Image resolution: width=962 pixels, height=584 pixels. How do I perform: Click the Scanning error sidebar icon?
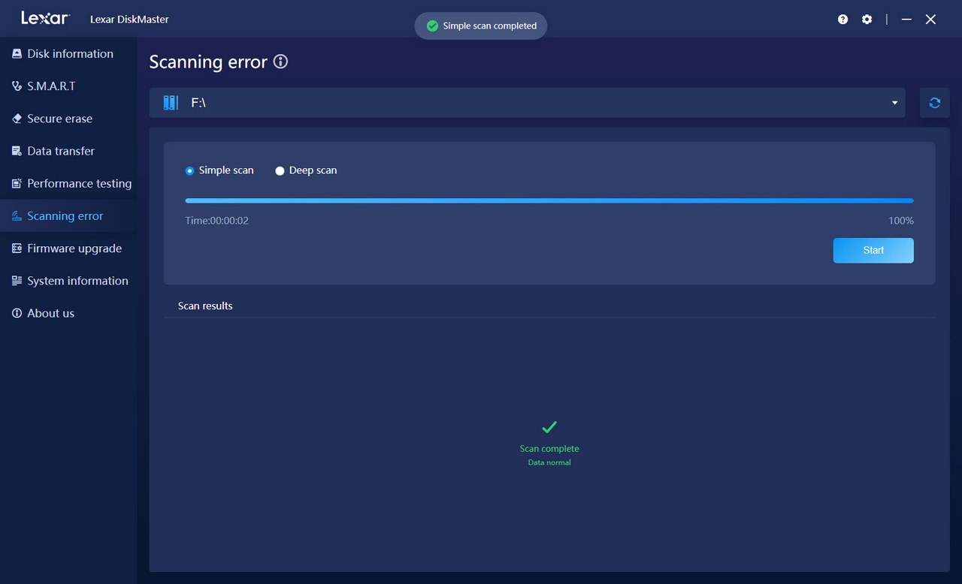coord(17,216)
